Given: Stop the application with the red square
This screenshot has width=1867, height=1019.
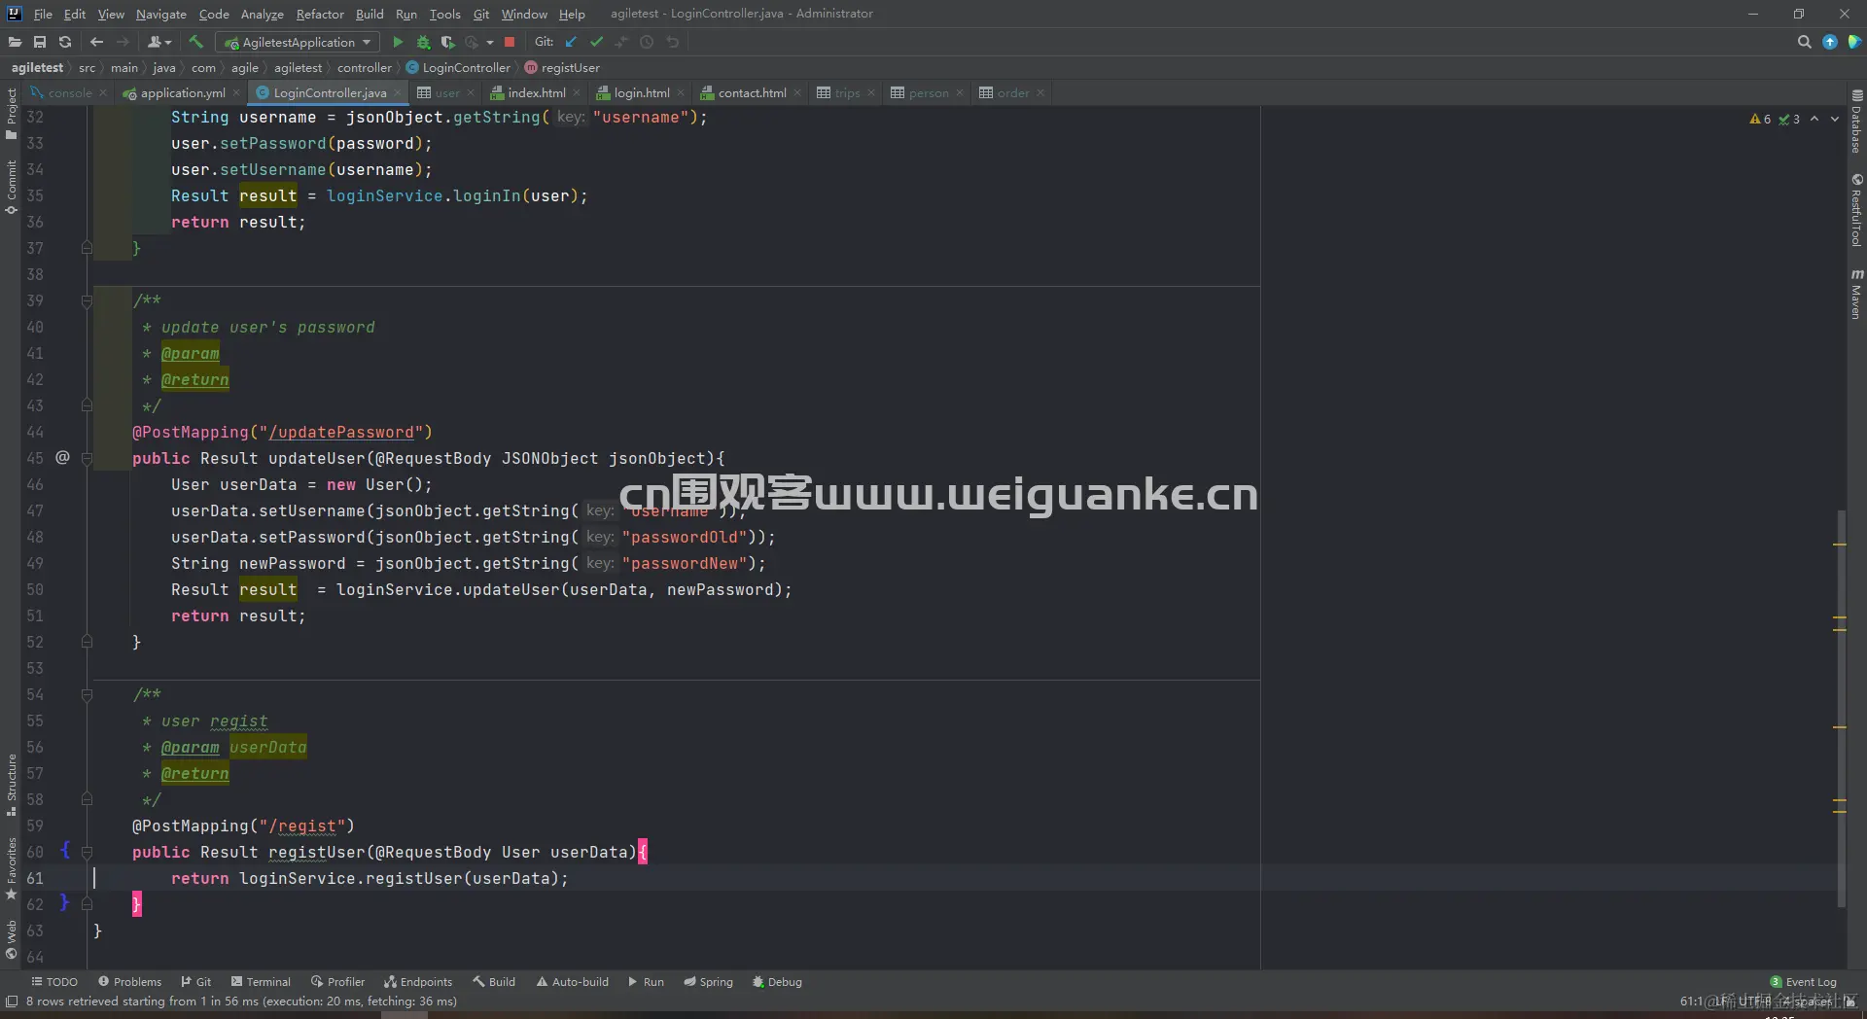Looking at the screenshot, I should tap(509, 42).
